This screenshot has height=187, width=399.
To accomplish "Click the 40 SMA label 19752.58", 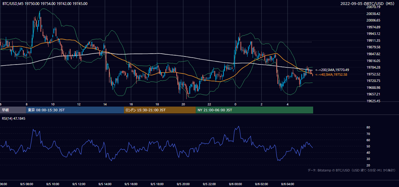I will coord(331,74).
